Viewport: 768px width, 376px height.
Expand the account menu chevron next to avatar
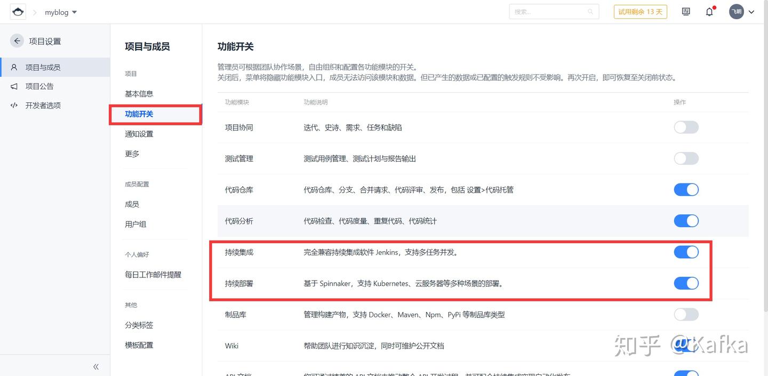[x=751, y=11]
